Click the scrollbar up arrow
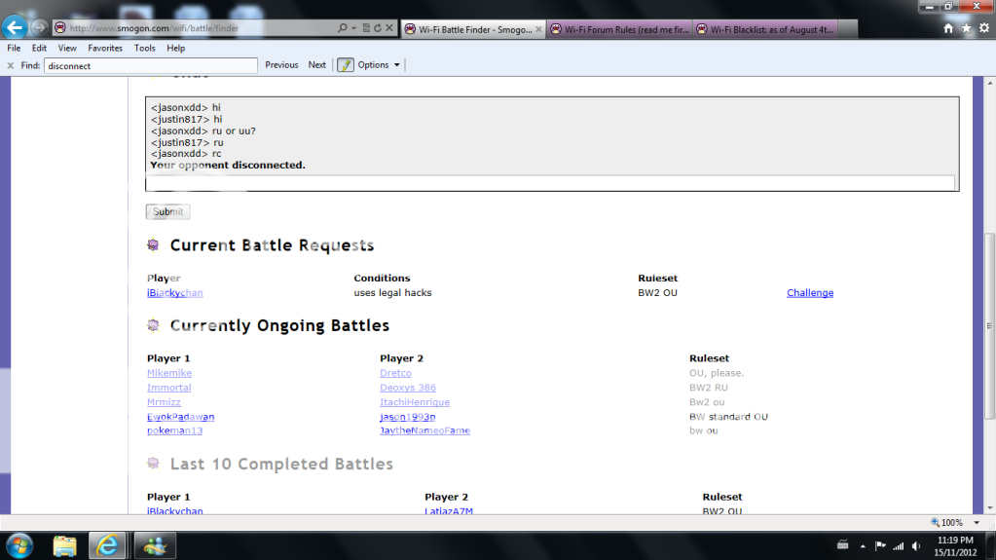Viewport: 996px width, 560px height. point(989,83)
